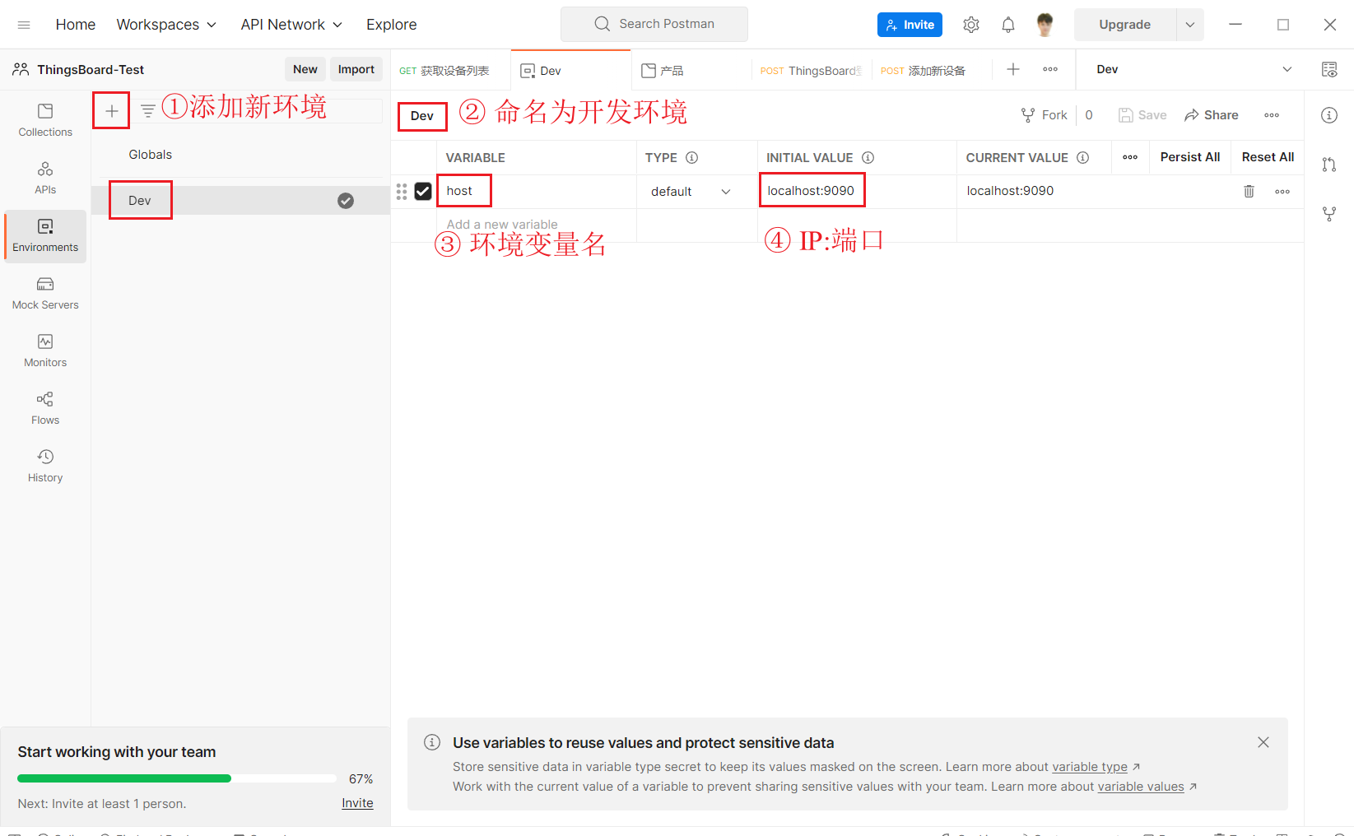The width and height of the screenshot is (1354, 836).
Task: Open the default type dropdown for host
Action: [x=691, y=192]
